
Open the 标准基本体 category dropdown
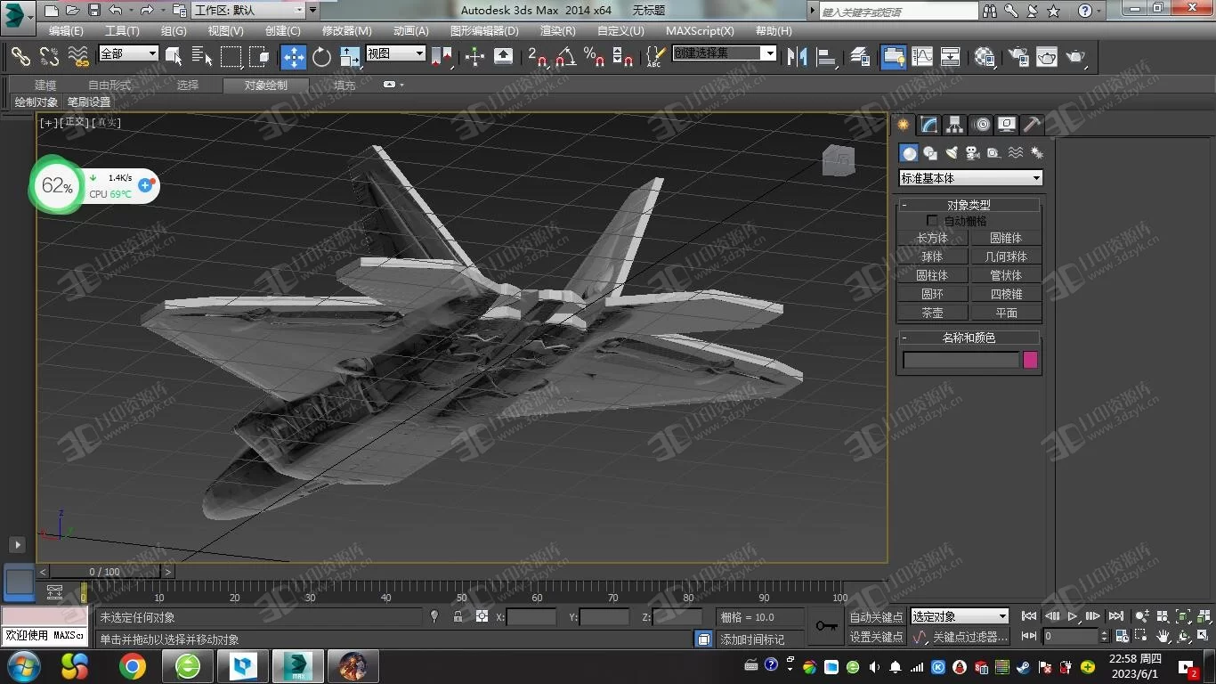point(970,178)
